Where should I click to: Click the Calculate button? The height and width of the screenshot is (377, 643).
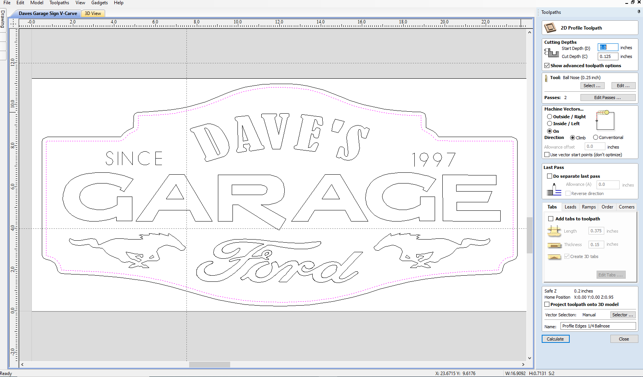556,339
